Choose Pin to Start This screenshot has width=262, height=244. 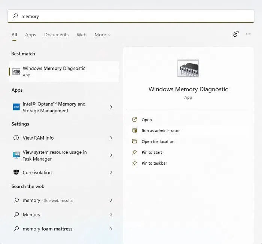point(152,152)
